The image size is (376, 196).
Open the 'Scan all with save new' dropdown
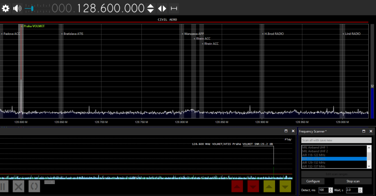336,140
